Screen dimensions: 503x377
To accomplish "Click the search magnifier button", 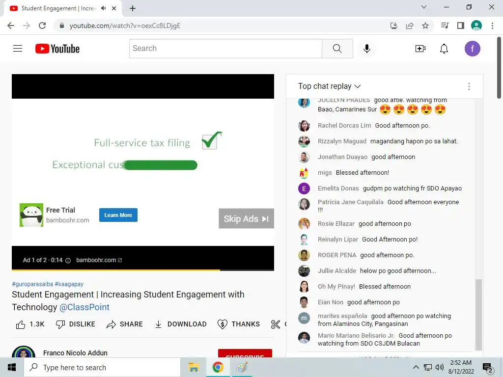I will (337, 49).
